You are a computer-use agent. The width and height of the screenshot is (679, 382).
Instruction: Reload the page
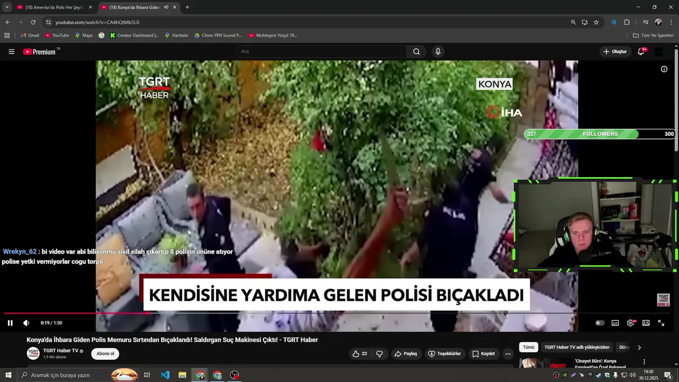click(x=33, y=22)
